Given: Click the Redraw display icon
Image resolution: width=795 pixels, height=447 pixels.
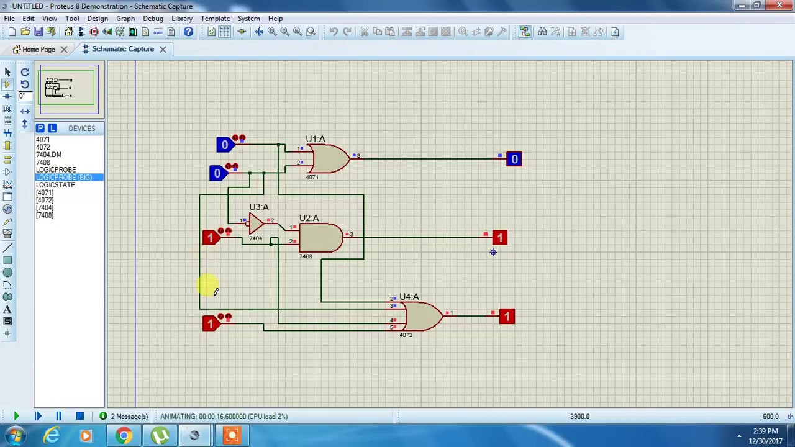Looking at the screenshot, I should coord(211,32).
